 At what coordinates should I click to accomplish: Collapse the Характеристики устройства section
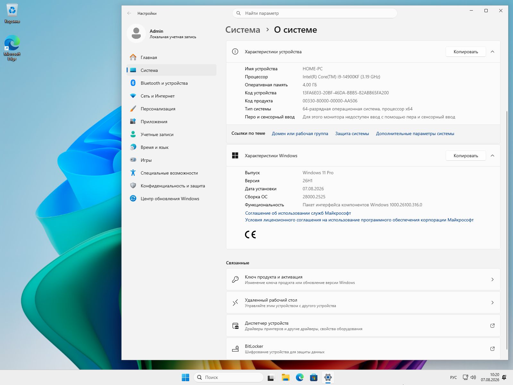492,52
